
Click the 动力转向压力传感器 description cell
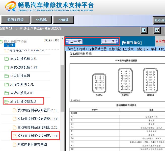click(151, 146)
